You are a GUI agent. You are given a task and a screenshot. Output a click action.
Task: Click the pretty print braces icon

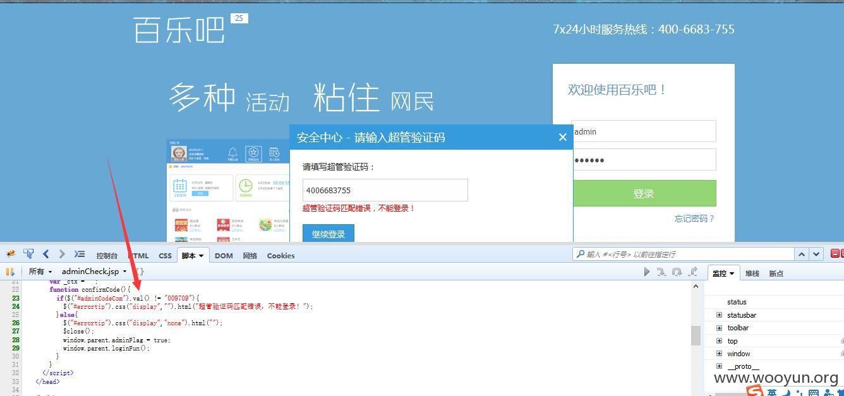(x=140, y=272)
